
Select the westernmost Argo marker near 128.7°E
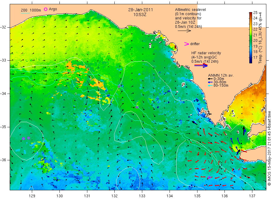[x=23, y=138]
